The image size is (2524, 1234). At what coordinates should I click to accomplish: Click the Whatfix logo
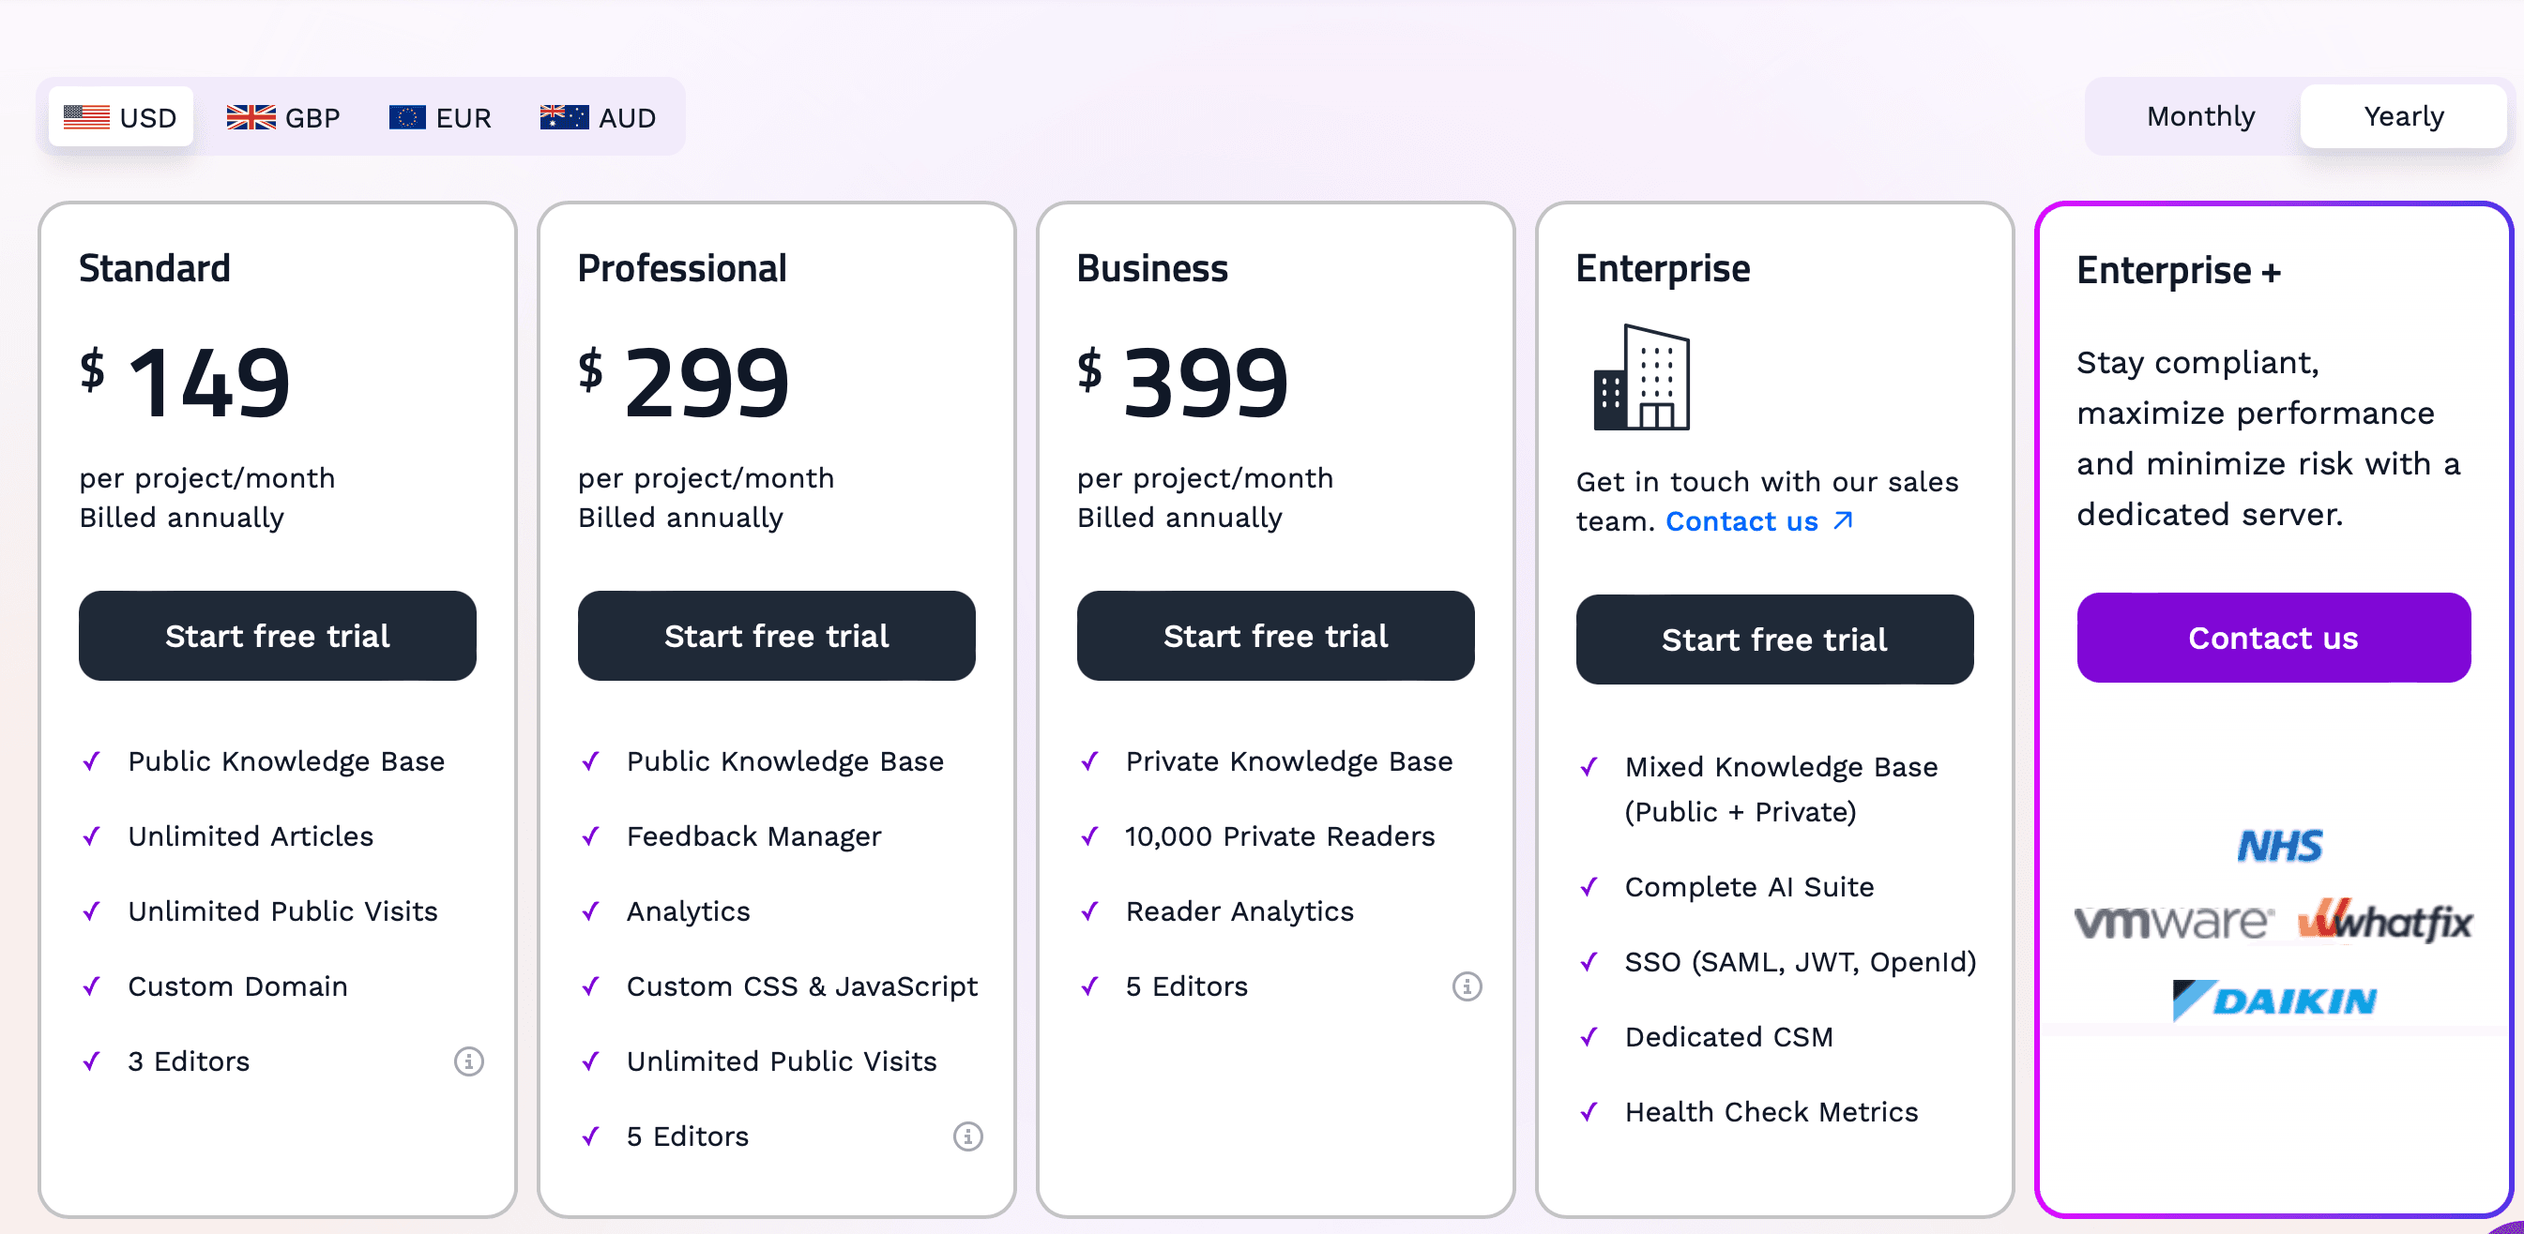[2384, 922]
